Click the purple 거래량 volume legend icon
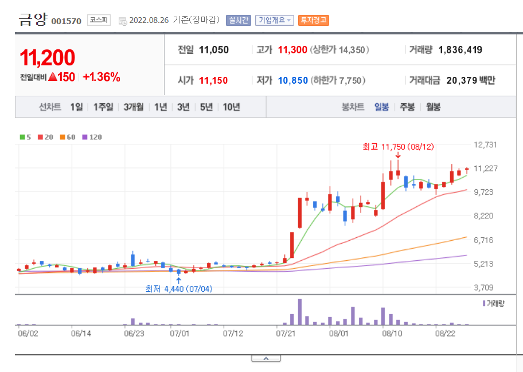Image resolution: width=523 pixels, height=372 pixels. point(484,303)
